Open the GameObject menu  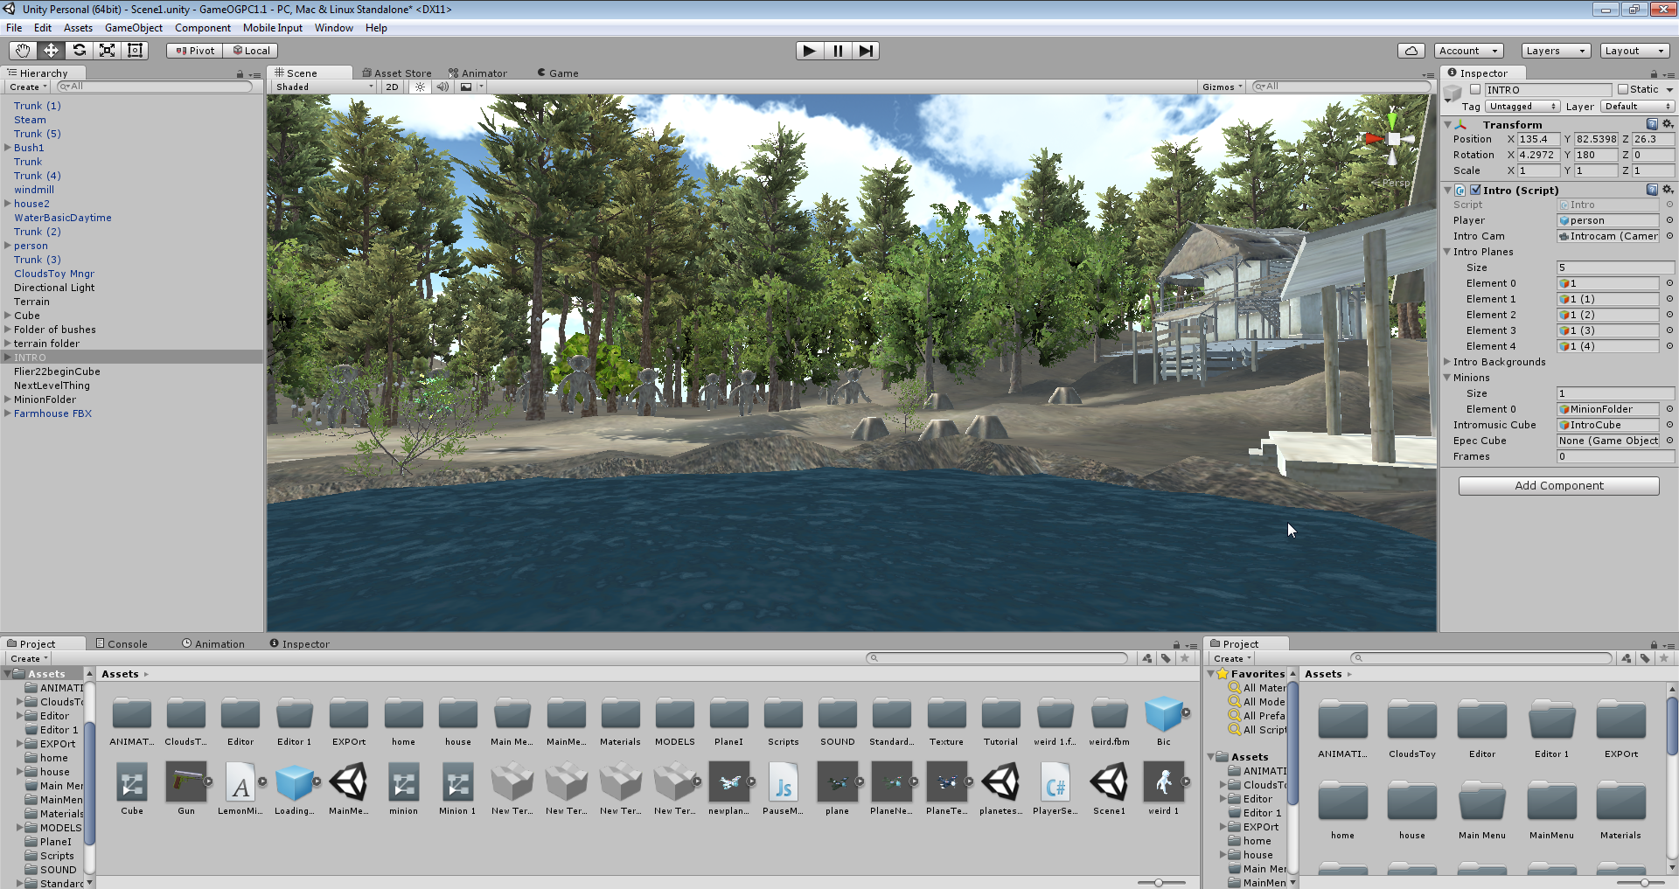(133, 28)
